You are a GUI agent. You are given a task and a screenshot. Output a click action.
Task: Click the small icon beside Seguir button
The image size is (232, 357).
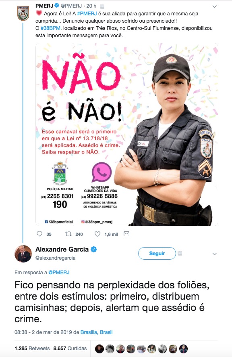180,253
